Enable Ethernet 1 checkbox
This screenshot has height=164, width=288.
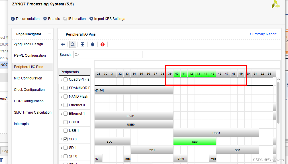pyautogui.click(x=66, y=114)
